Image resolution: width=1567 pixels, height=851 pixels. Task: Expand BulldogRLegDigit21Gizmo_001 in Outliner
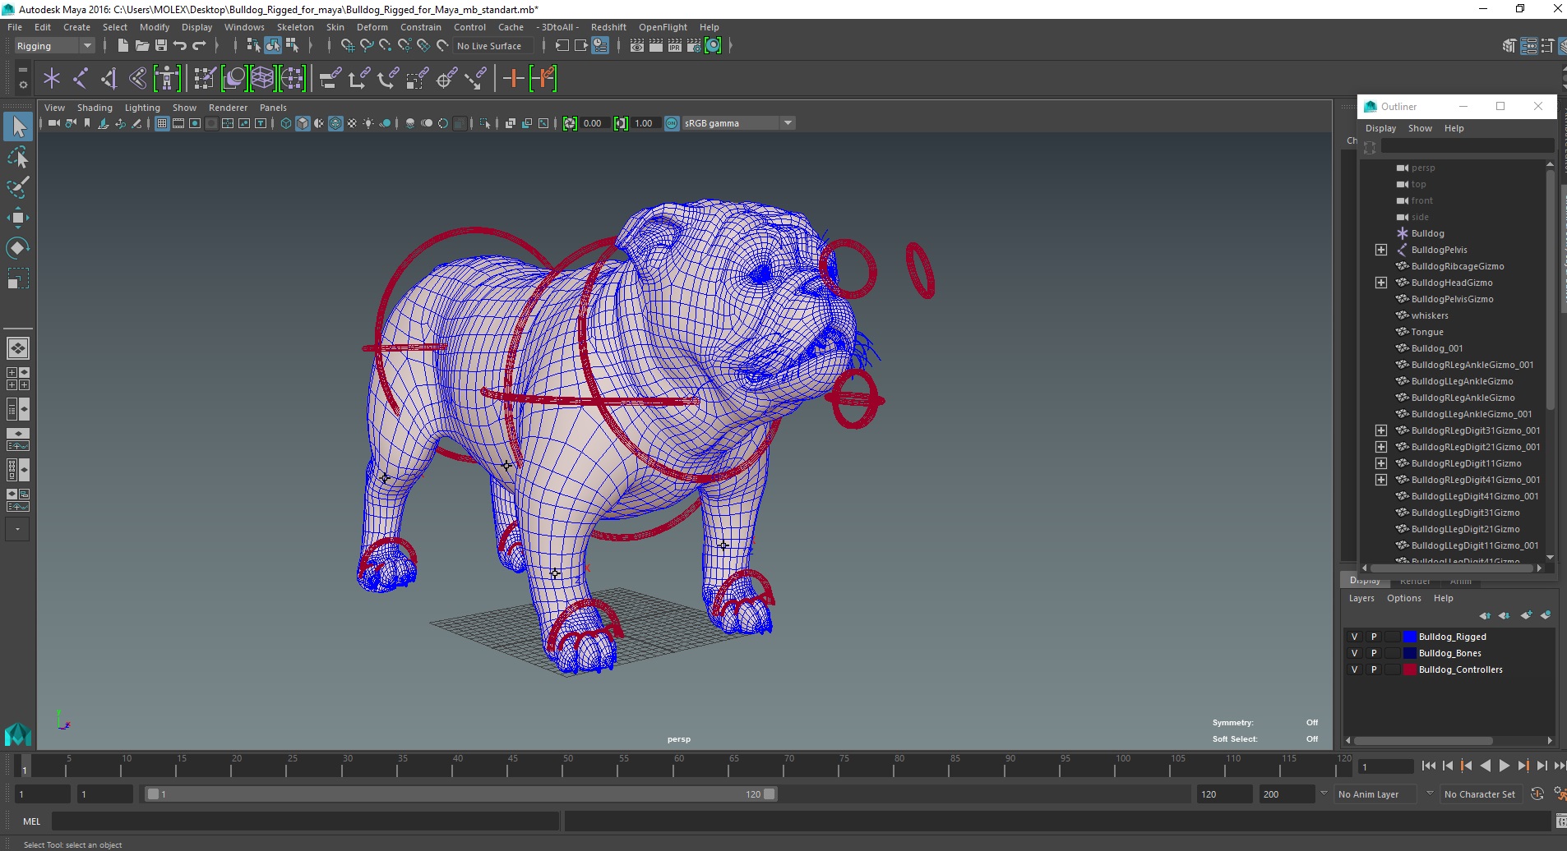[x=1381, y=447]
